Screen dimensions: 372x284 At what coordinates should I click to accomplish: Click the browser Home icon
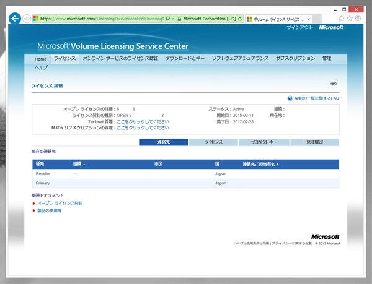341,19
